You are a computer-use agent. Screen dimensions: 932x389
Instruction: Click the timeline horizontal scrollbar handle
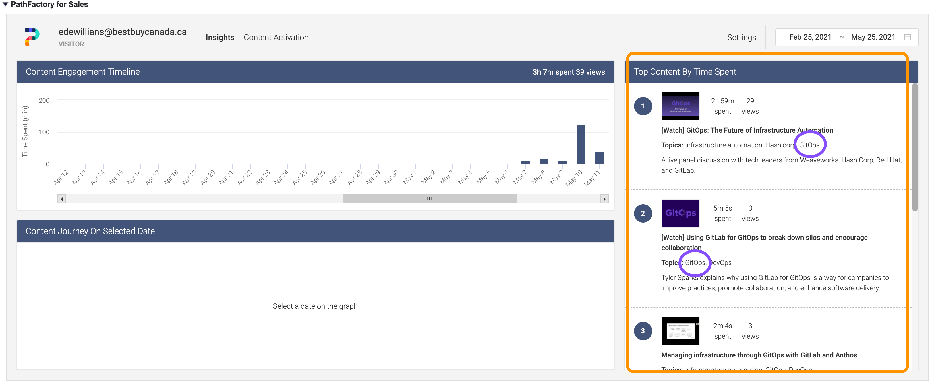(x=429, y=199)
